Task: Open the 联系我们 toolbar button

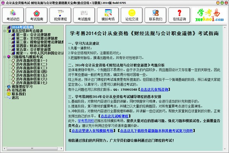Action: click(156, 15)
